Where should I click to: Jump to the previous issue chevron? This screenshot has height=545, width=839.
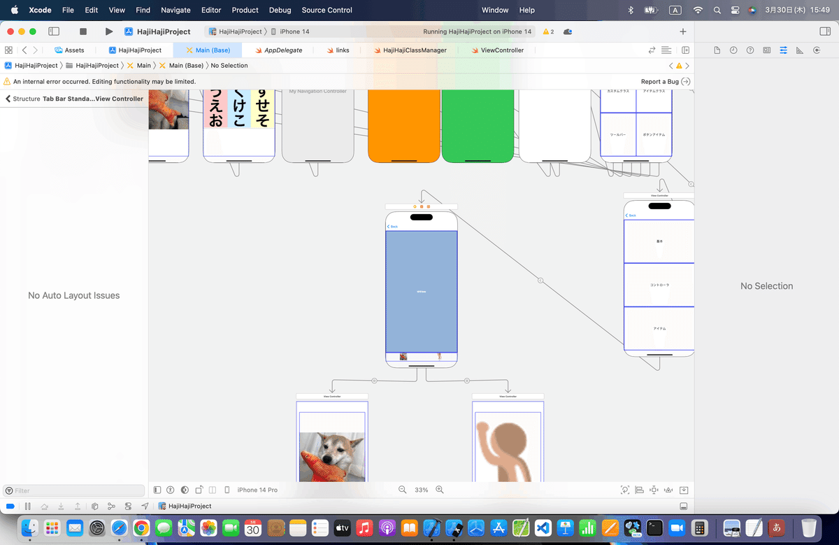pyautogui.click(x=671, y=65)
